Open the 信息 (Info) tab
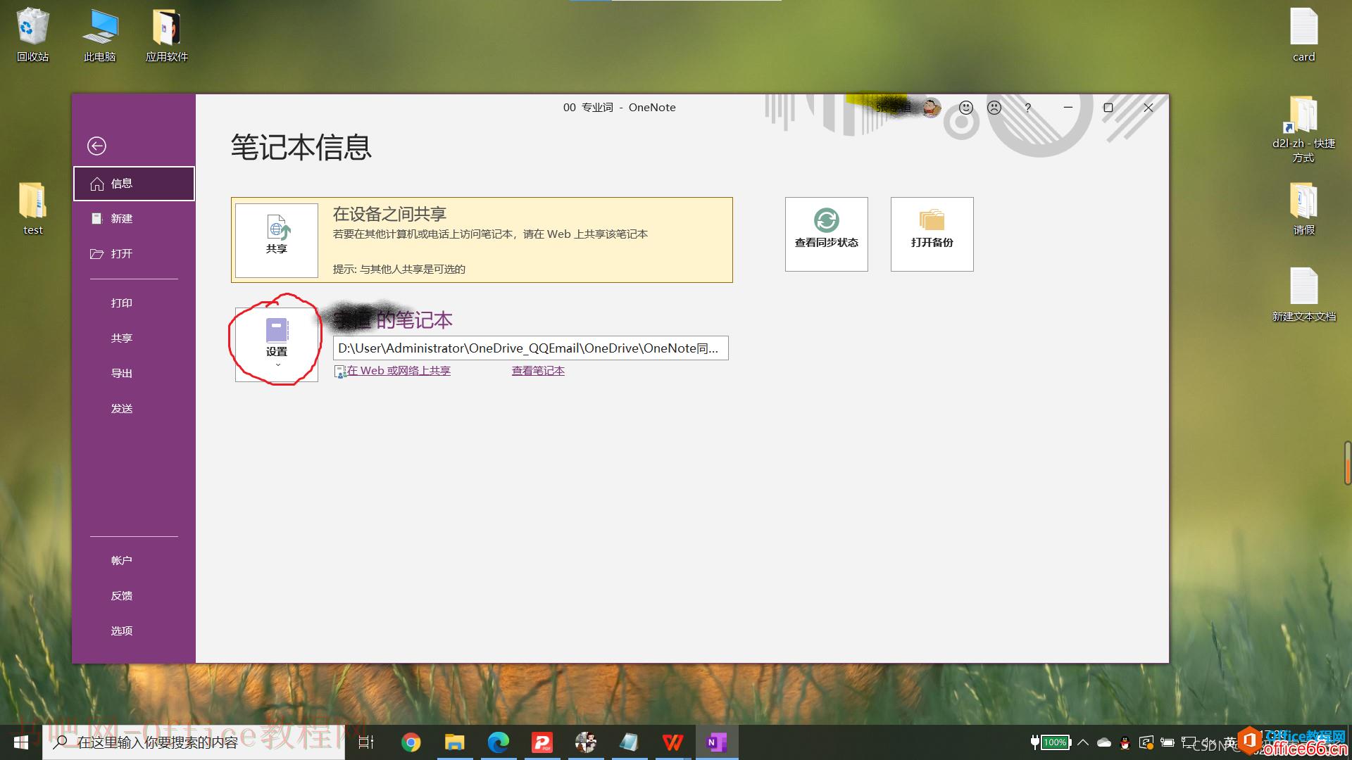Screen dimensions: 1352x760 (x=134, y=184)
